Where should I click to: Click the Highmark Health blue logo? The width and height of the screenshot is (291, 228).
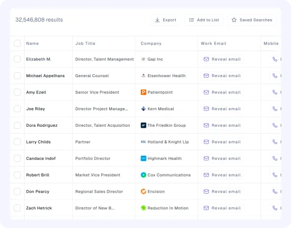(x=143, y=158)
